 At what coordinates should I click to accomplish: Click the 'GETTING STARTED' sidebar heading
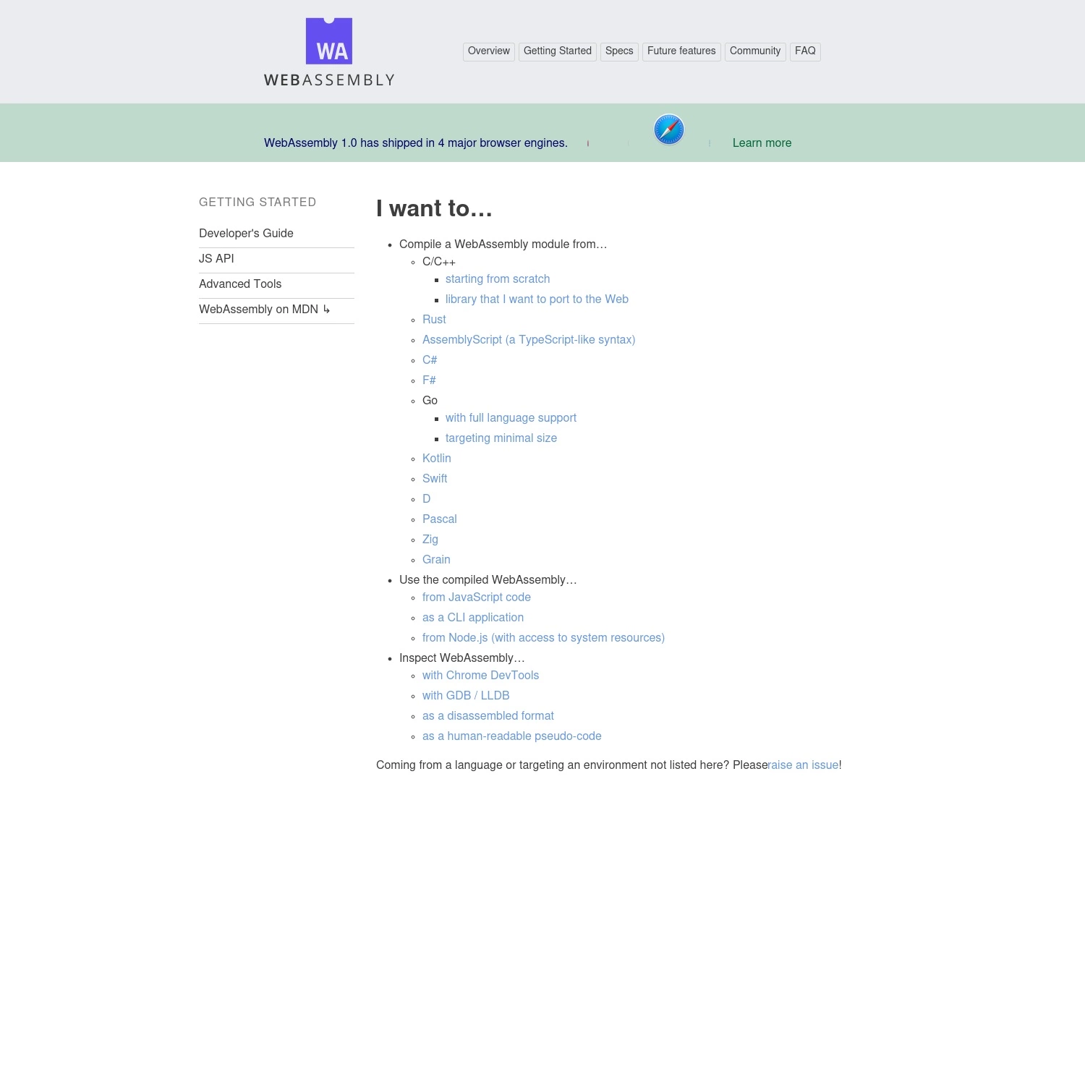(258, 203)
